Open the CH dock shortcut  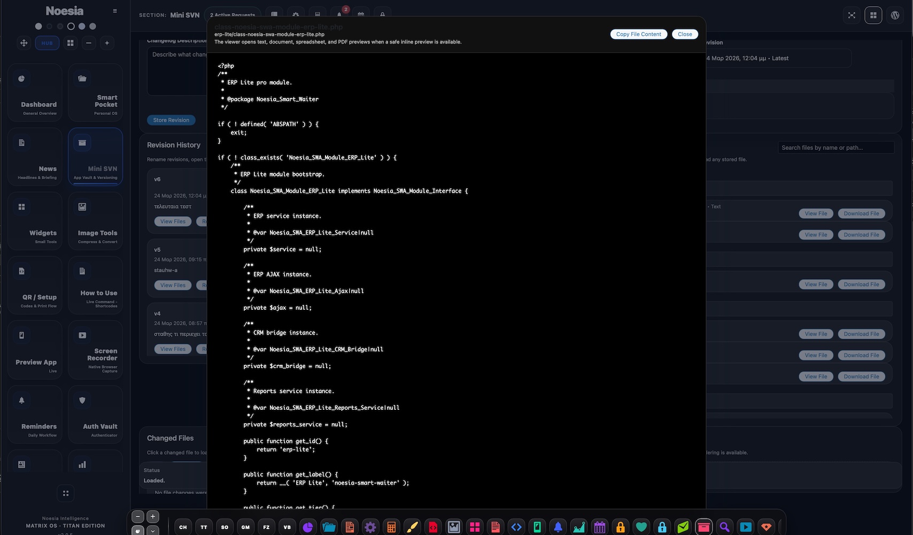[x=183, y=527]
